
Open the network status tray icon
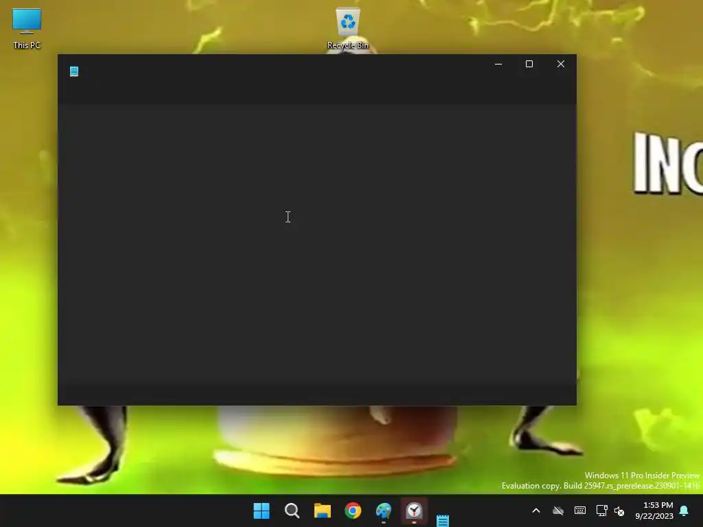(x=601, y=511)
